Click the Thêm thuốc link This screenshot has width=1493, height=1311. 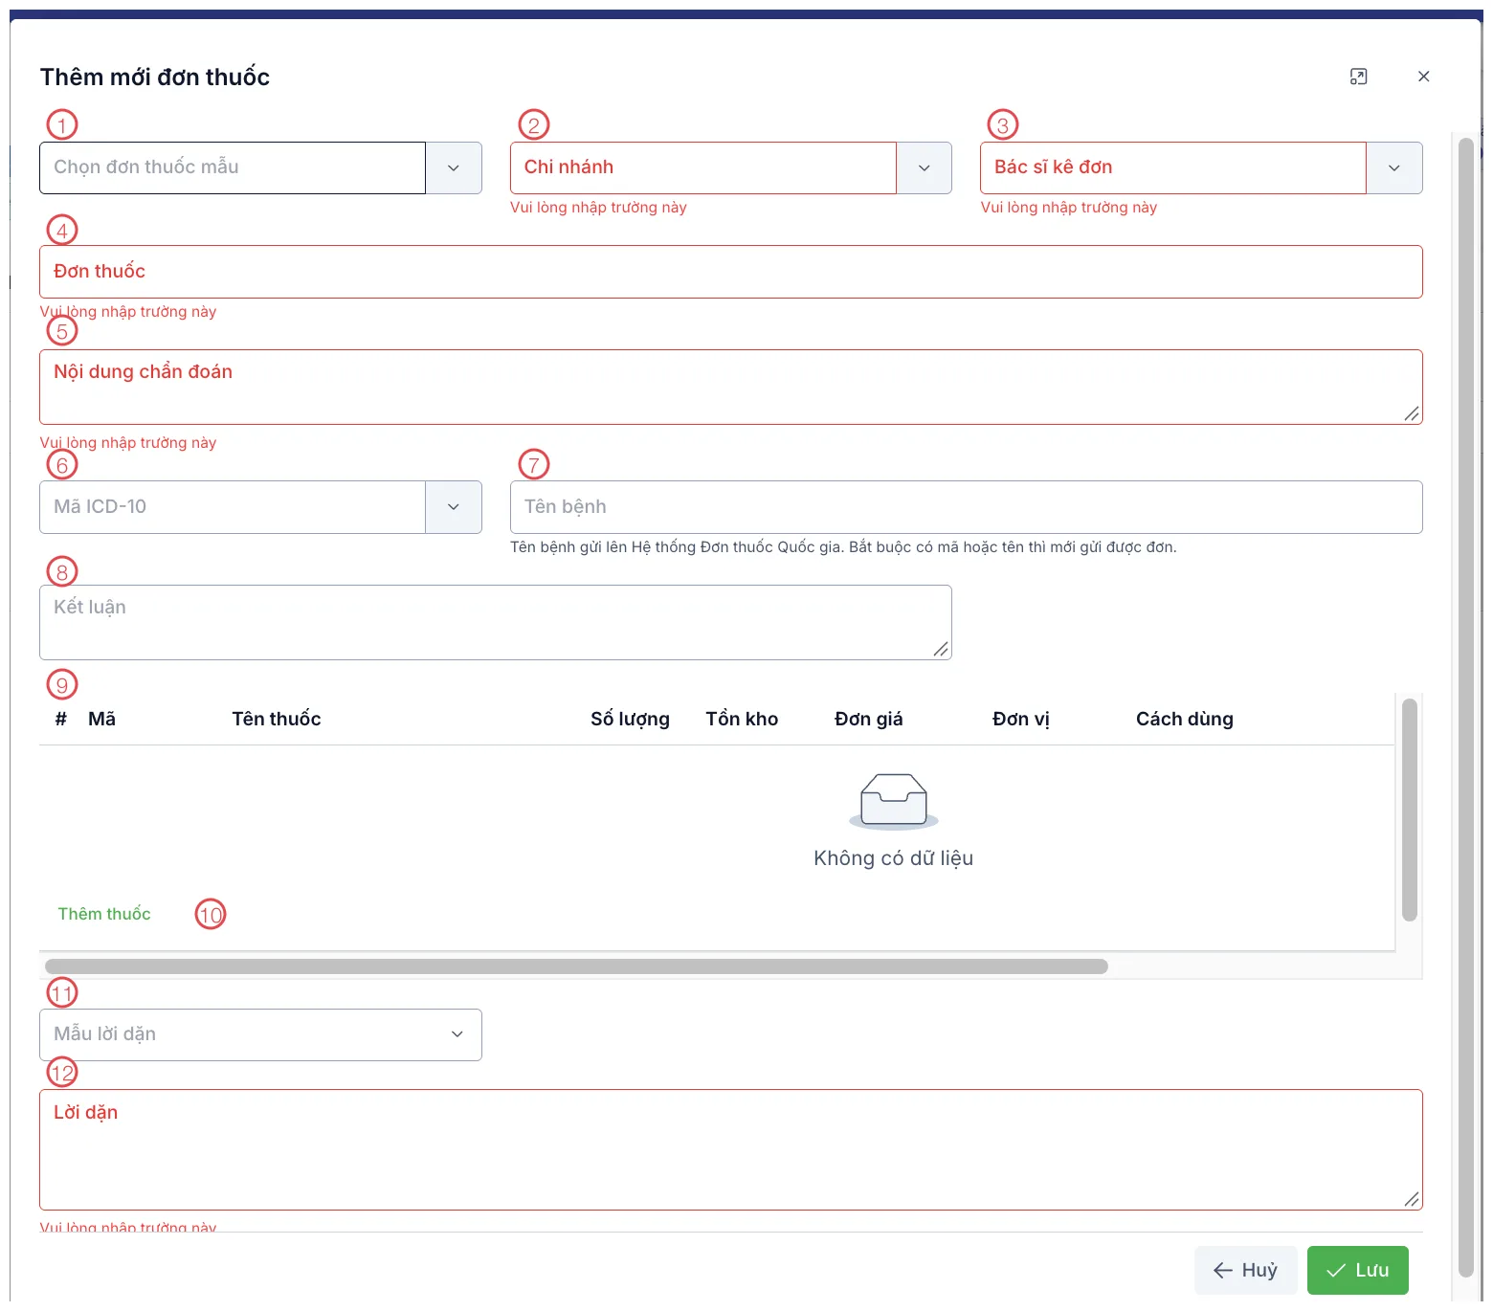(x=104, y=914)
